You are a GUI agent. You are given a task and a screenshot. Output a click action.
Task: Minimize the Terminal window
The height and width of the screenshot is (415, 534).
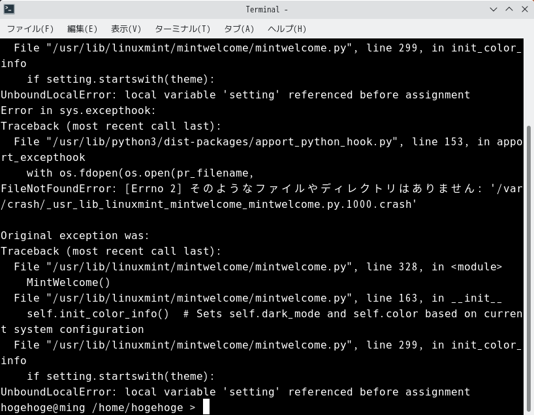pyautogui.click(x=493, y=9)
